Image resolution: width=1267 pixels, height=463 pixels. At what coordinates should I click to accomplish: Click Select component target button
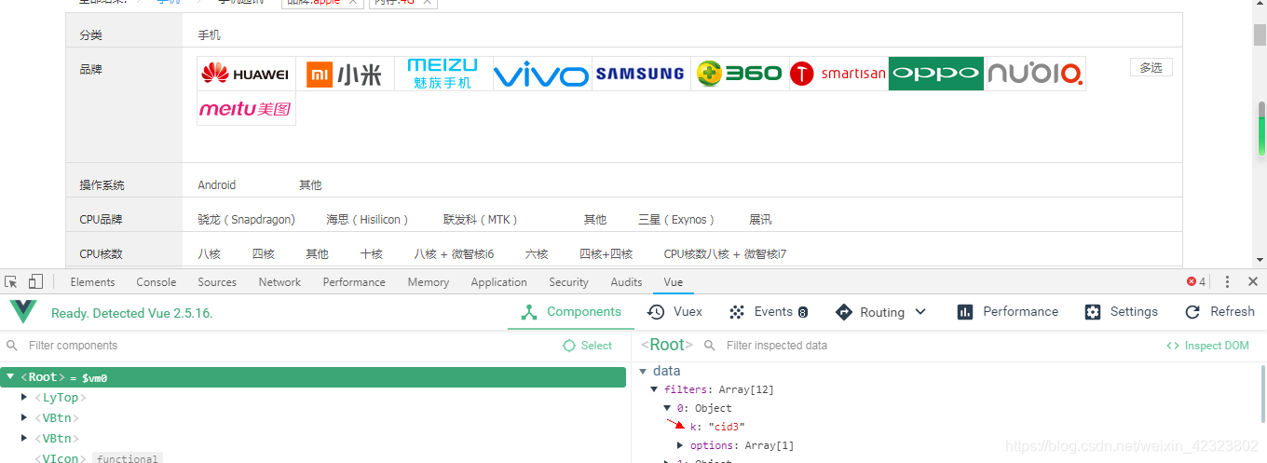pyautogui.click(x=588, y=346)
